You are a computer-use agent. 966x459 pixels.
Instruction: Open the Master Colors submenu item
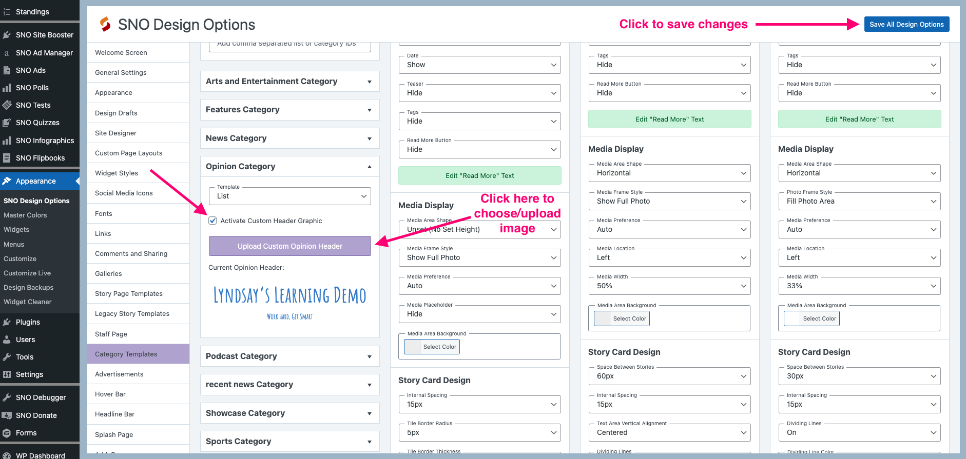coord(25,215)
